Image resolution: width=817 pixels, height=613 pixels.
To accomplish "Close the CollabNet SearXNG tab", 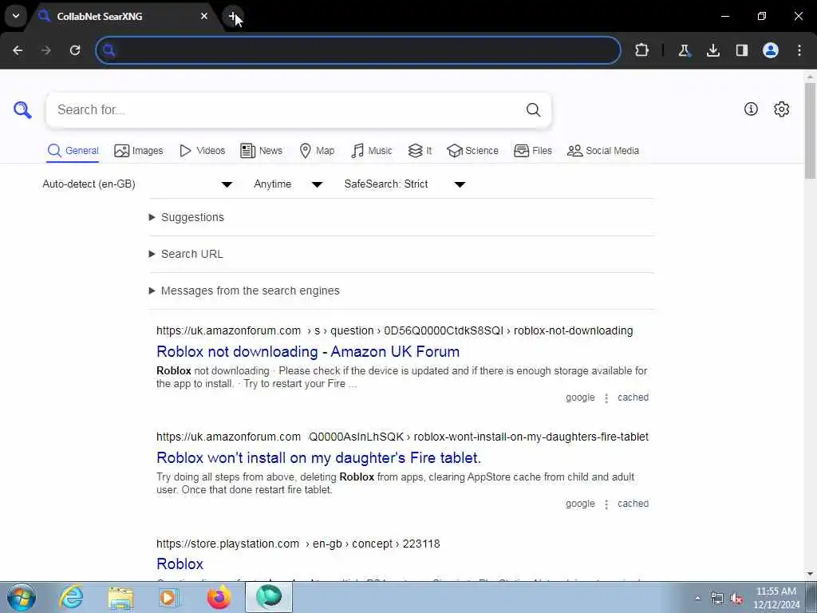I will [204, 16].
